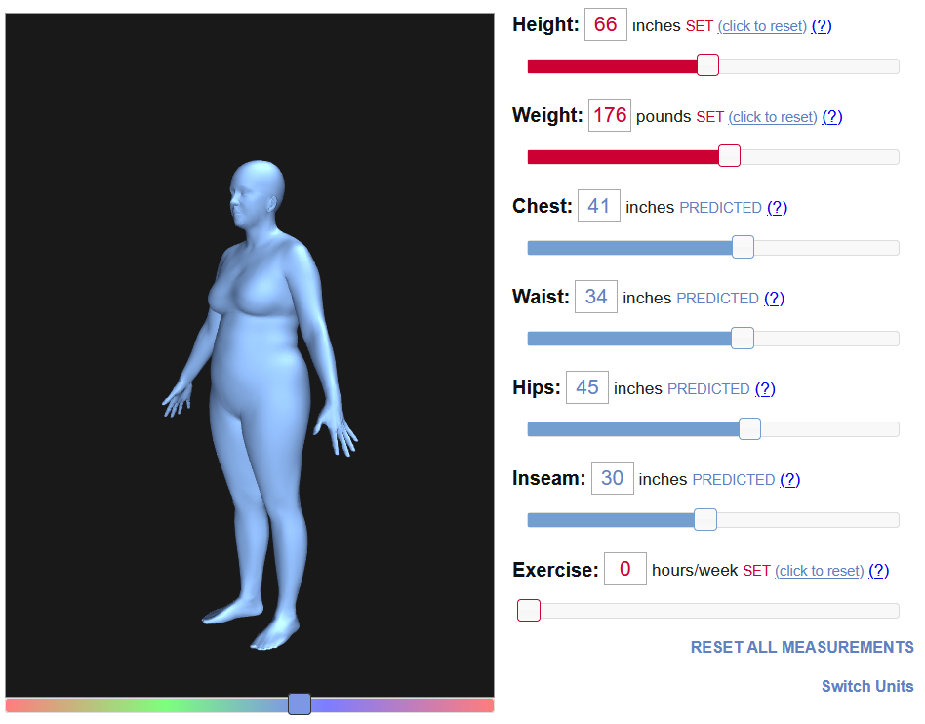Viewport: 925px width, 724px height.
Task: Open the Height help question mark
Action: pos(822,26)
